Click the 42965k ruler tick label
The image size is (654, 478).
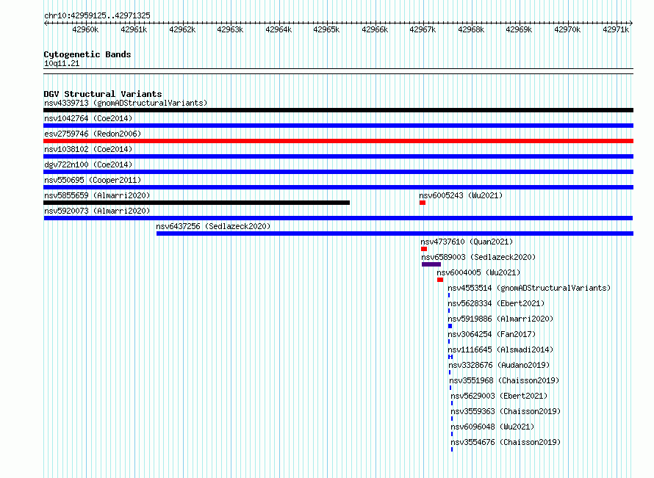326,29
